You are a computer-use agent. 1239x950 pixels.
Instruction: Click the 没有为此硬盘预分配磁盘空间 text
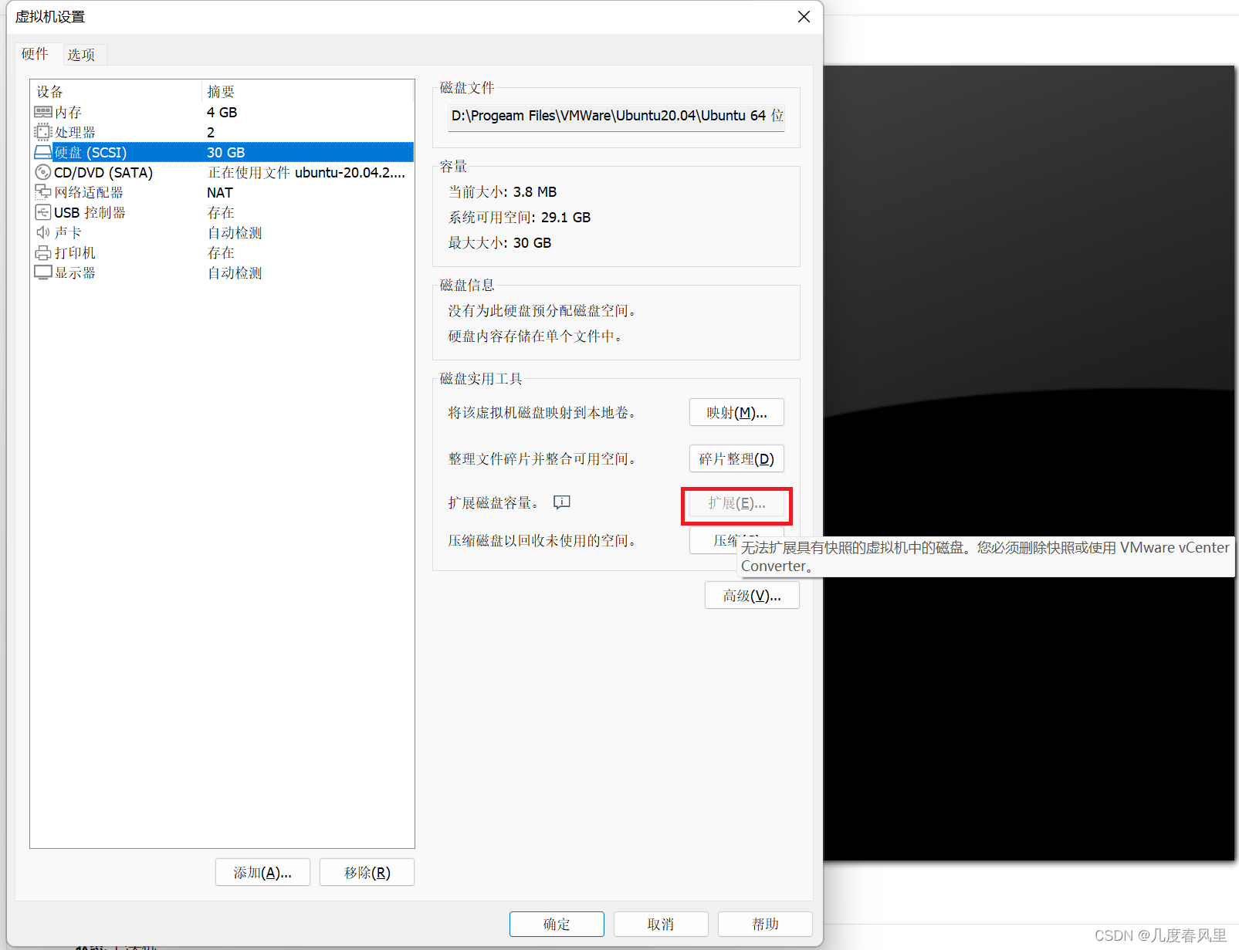542,311
